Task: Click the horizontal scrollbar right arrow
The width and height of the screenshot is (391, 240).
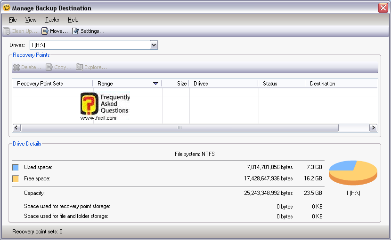Action: tap(373, 128)
